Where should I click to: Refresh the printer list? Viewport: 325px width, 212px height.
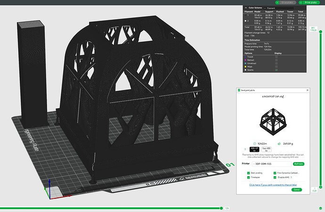coord(299,164)
